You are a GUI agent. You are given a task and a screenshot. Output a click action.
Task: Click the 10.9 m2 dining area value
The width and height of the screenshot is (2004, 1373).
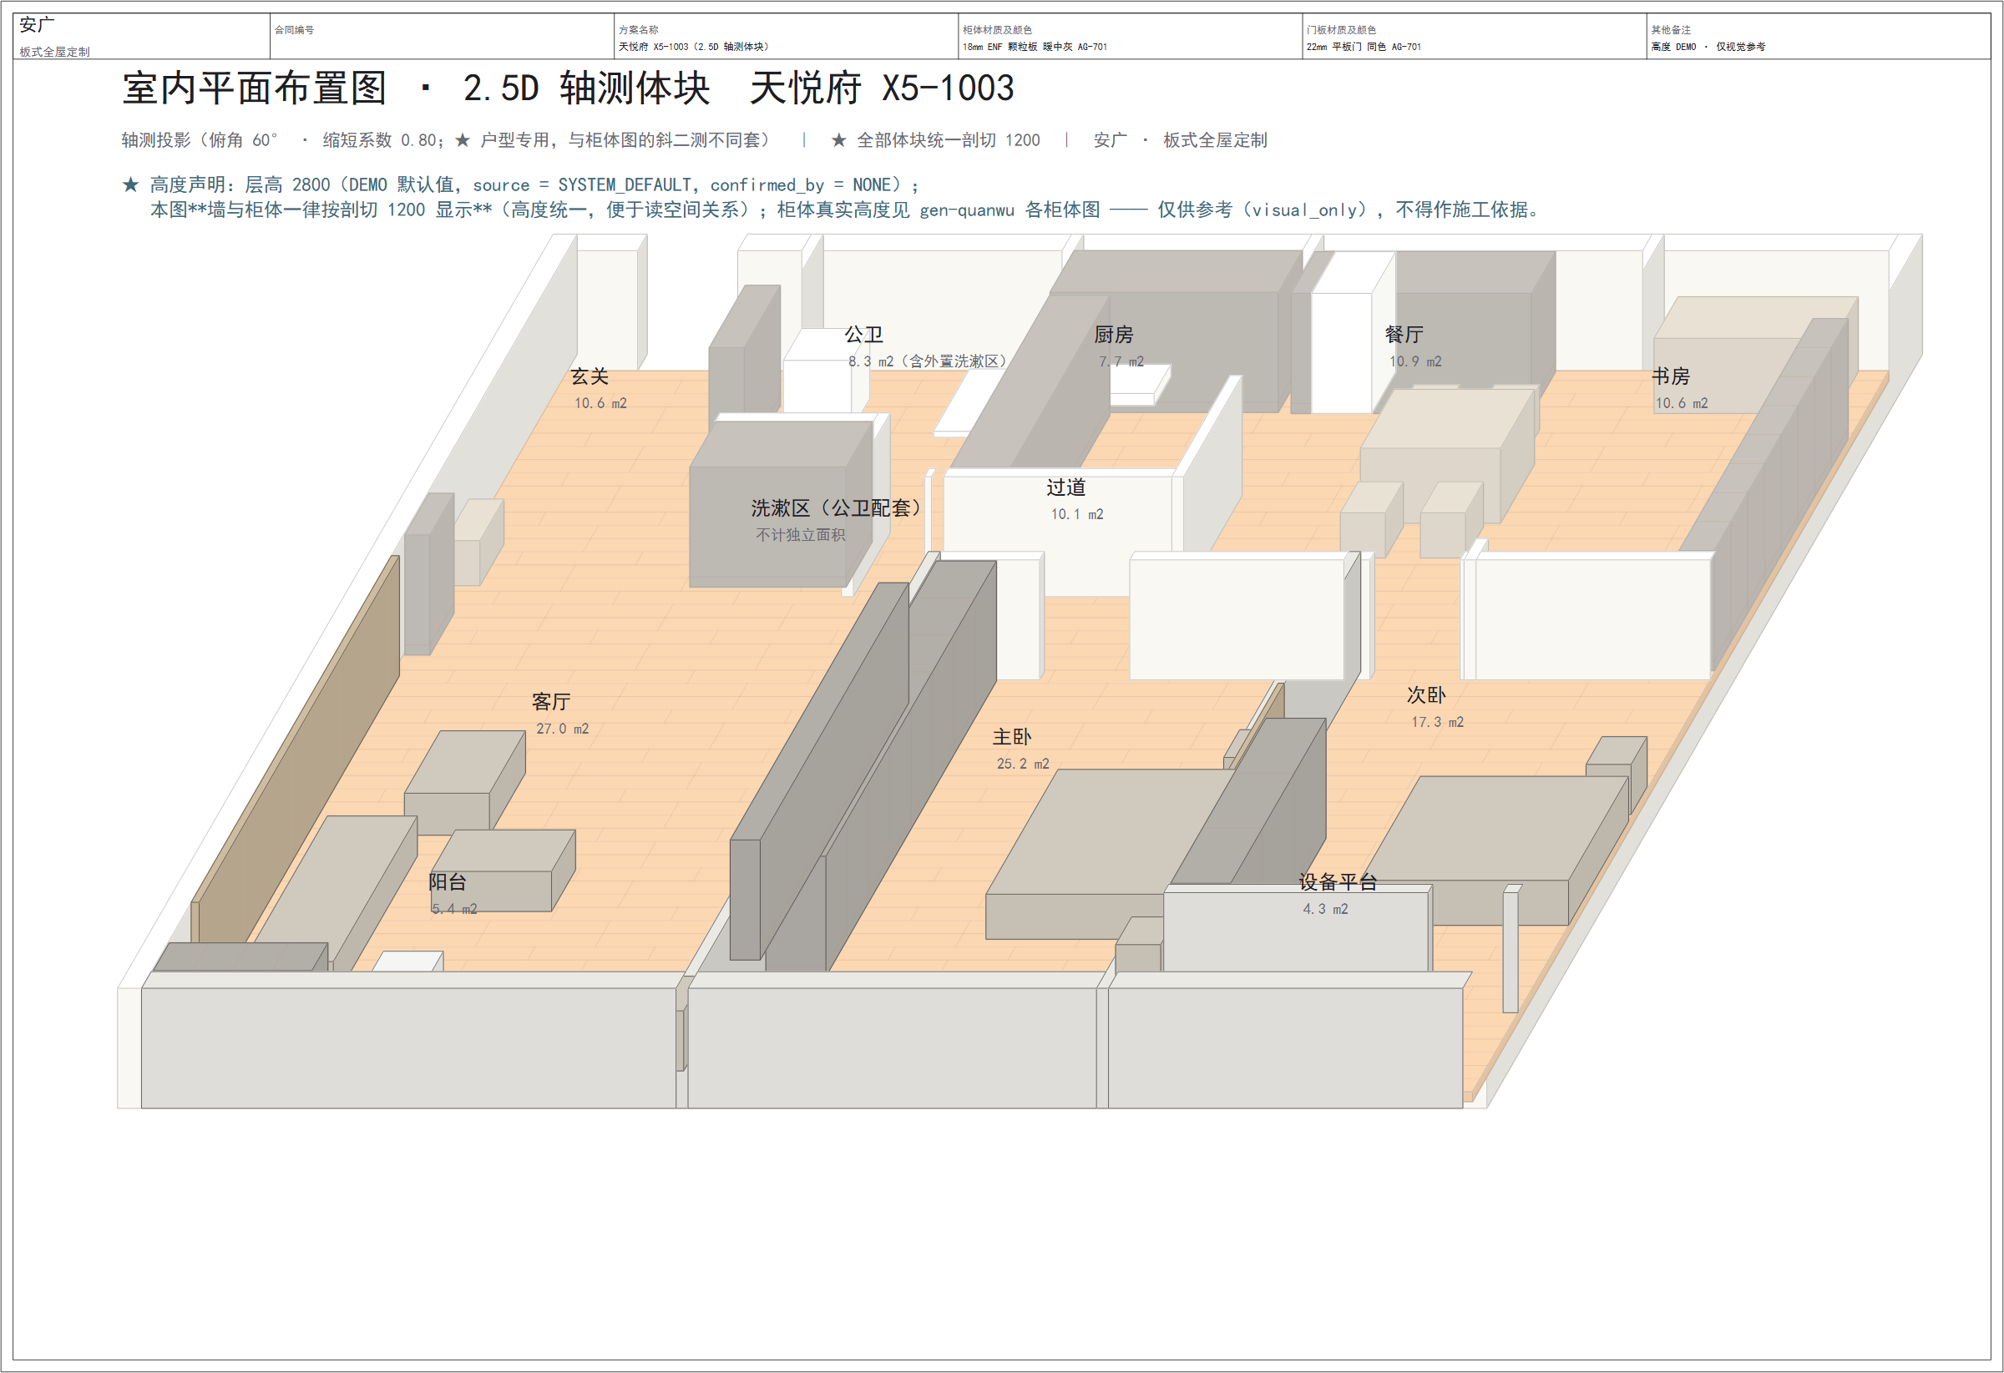(x=1415, y=362)
